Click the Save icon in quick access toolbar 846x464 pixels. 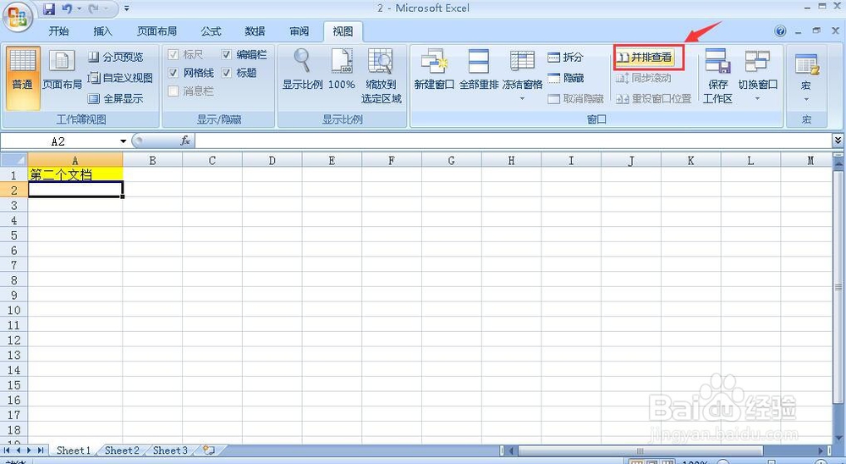(49, 8)
